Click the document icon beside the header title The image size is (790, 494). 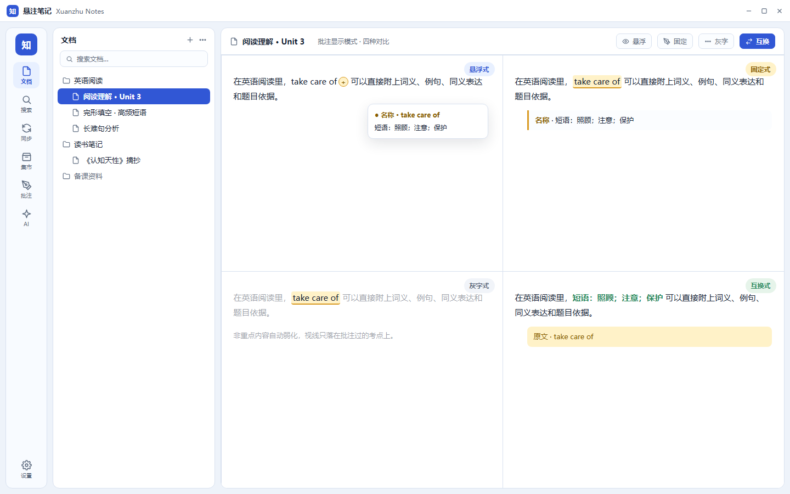click(x=234, y=42)
